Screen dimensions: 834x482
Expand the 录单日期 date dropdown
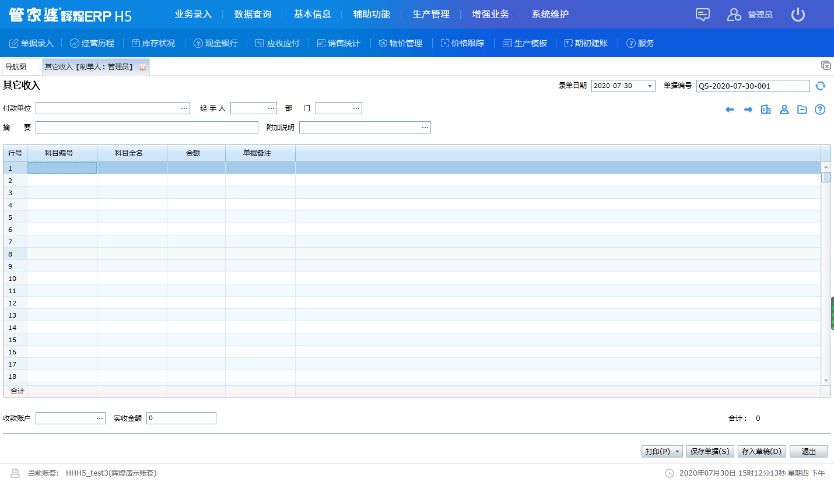(x=650, y=86)
